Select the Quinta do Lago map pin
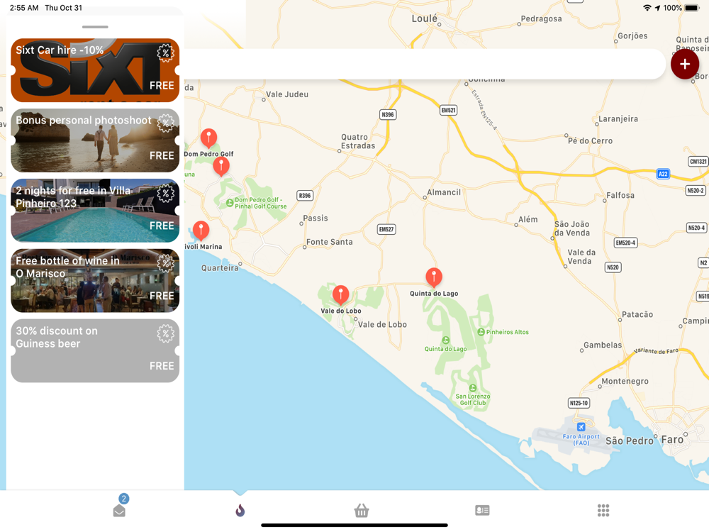This screenshot has height=532, width=709. tap(434, 277)
